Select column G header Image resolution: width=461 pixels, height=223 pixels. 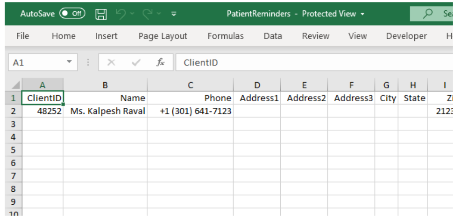tap(386, 85)
